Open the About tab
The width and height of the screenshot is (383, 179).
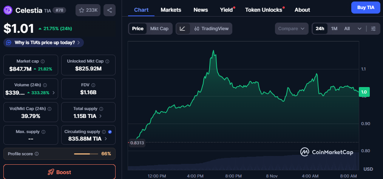302,10
